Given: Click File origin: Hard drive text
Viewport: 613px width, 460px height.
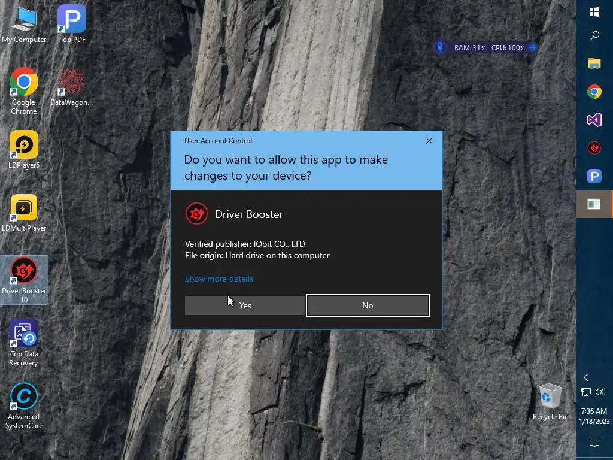Looking at the screenshot, I should pyautogui.click(x=257, y=255).
